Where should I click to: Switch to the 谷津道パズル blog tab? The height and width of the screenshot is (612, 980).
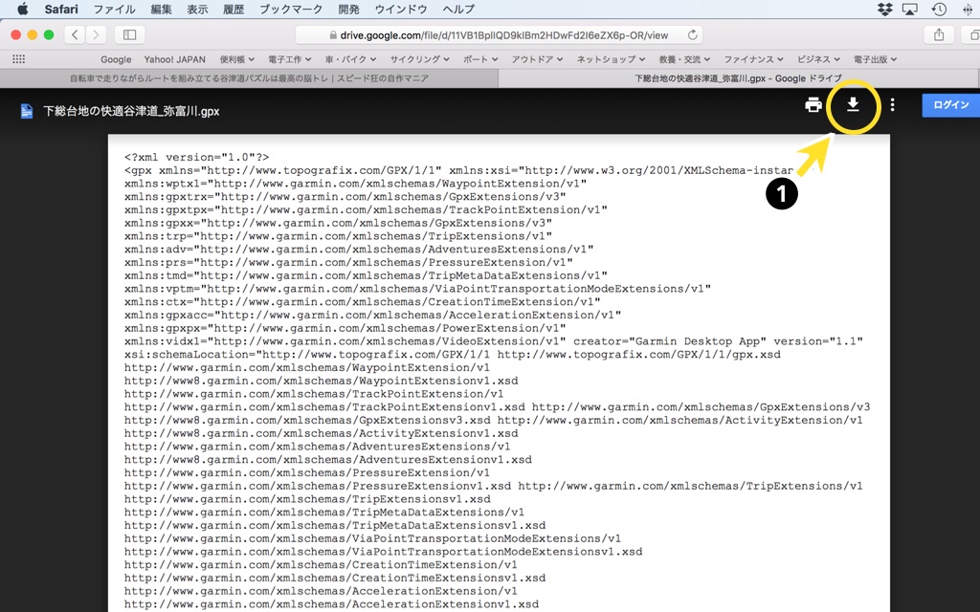click(x=249, y=78)
